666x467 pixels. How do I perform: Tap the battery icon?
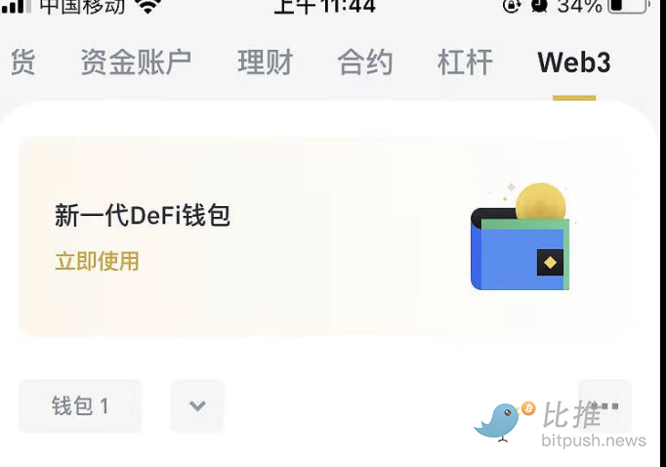[629, 6]
